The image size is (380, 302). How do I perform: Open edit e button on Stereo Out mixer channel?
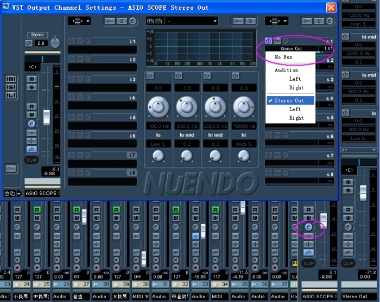(x=348, y=227)
